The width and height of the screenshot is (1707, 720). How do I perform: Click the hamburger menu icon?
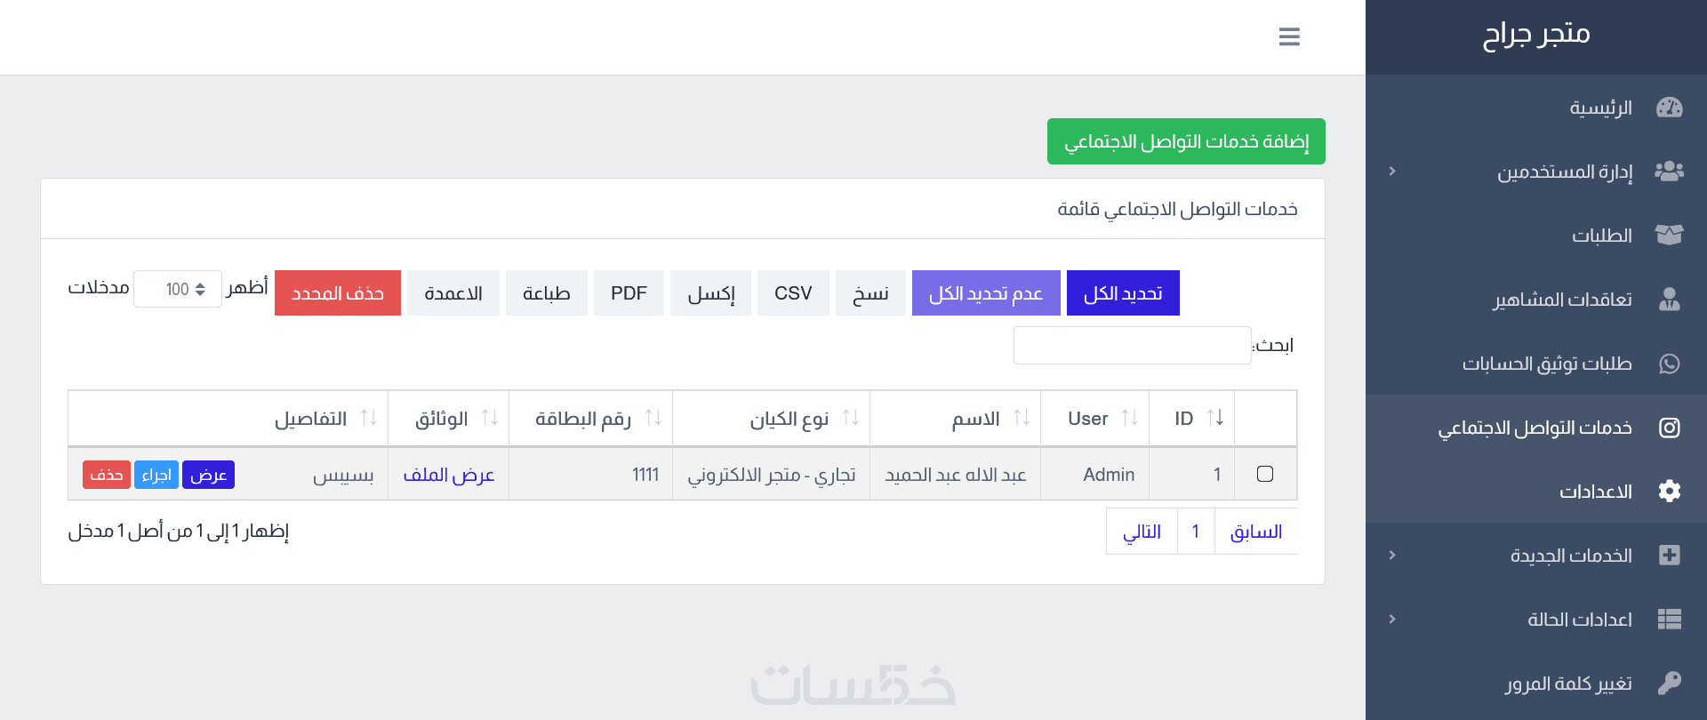(x=1289, y=36)
